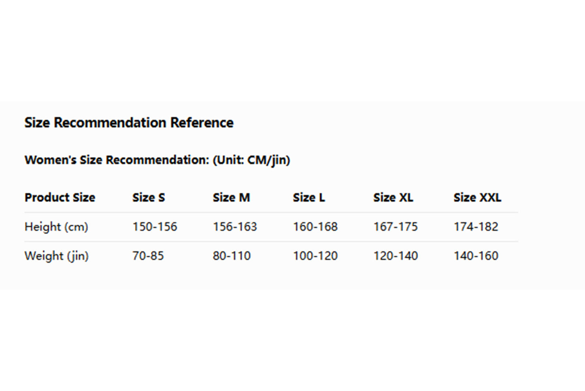The width and height of the screenshot is (585, 391).
Task: Click the 120-140 weight cell
Action: (396, 256)
